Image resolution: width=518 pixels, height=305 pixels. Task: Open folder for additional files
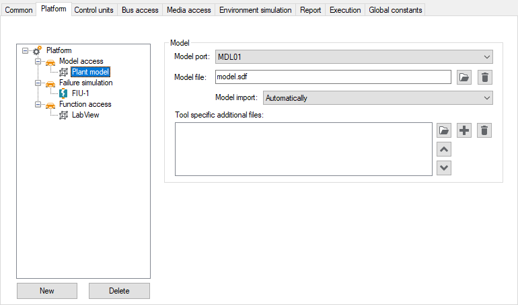[x=444, y=130]
